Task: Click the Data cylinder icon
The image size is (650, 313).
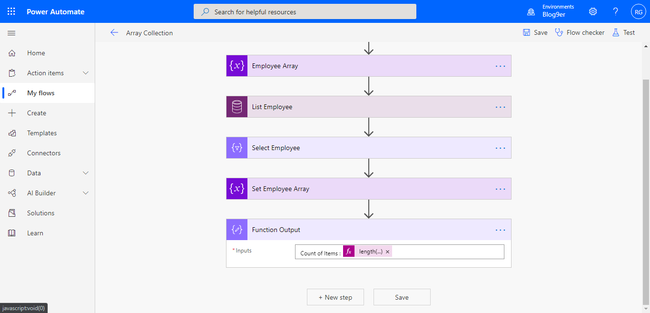Action: click(12, 173)
